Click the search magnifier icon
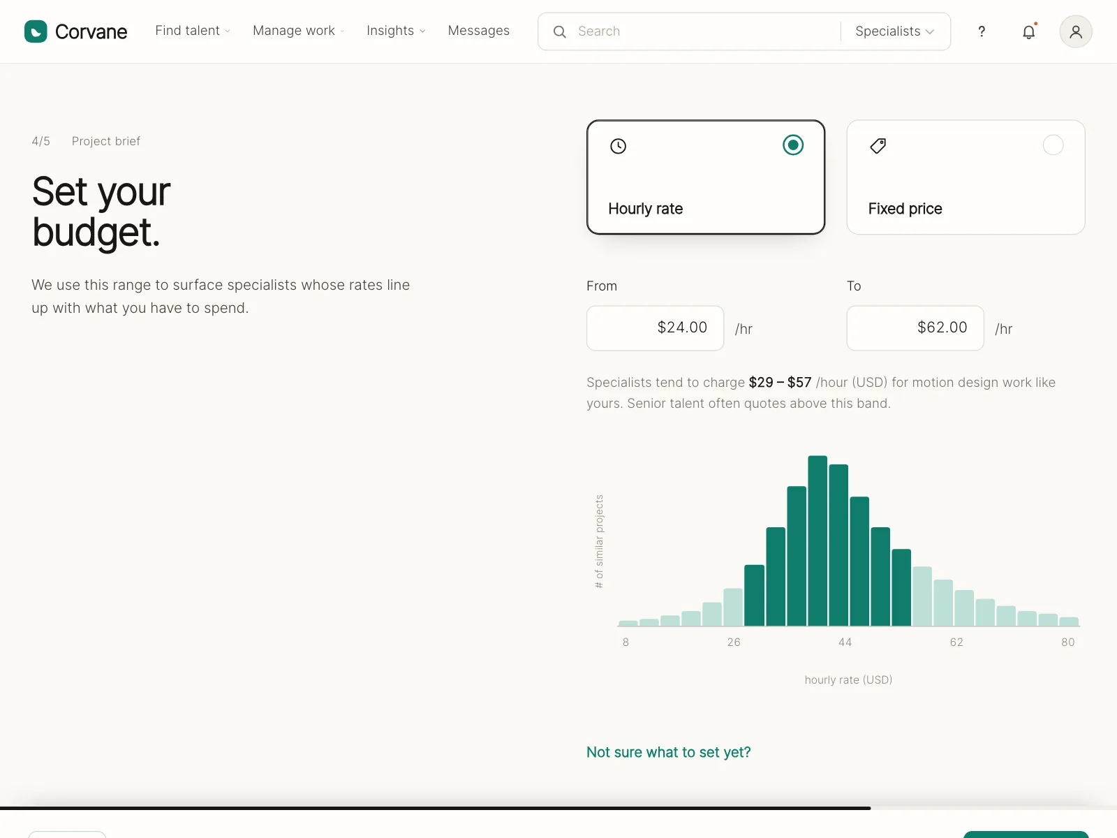1117x838 pixels. [559, 31]
